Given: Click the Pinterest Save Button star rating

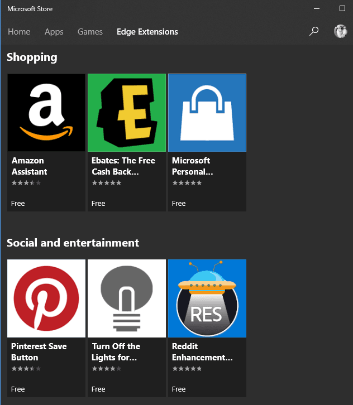Looking at the screenshot, I should [x=26, y=369].
